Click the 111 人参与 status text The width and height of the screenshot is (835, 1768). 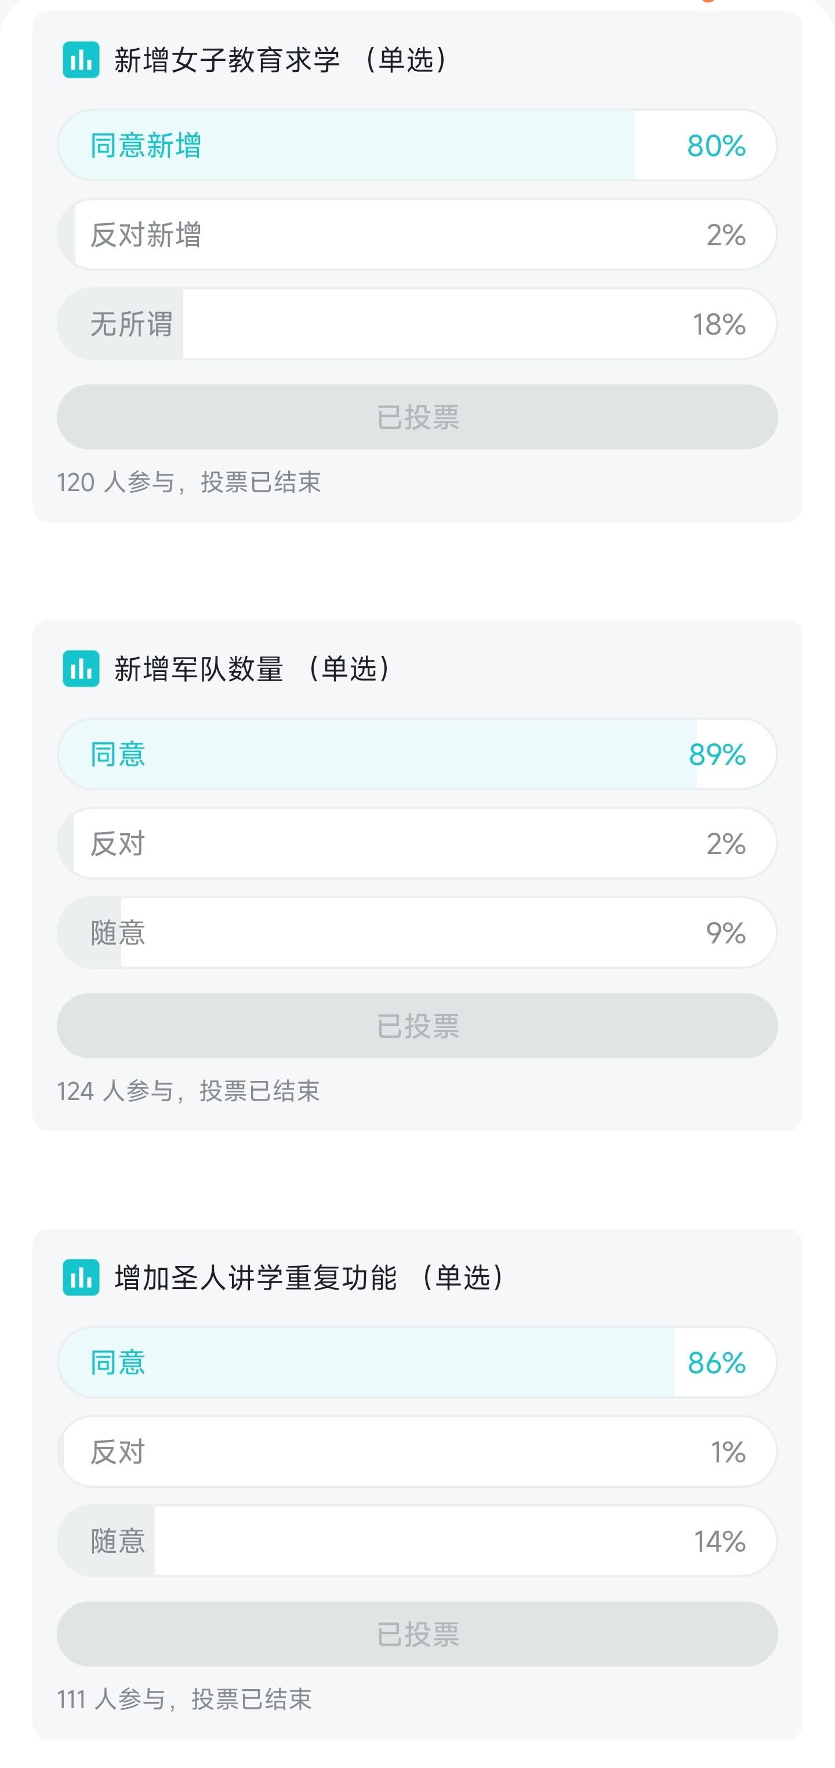[x=184, y=1700]
